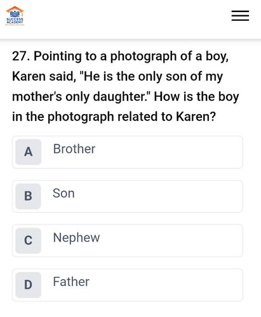Choose answer option Brother

[x=128, y=152]
